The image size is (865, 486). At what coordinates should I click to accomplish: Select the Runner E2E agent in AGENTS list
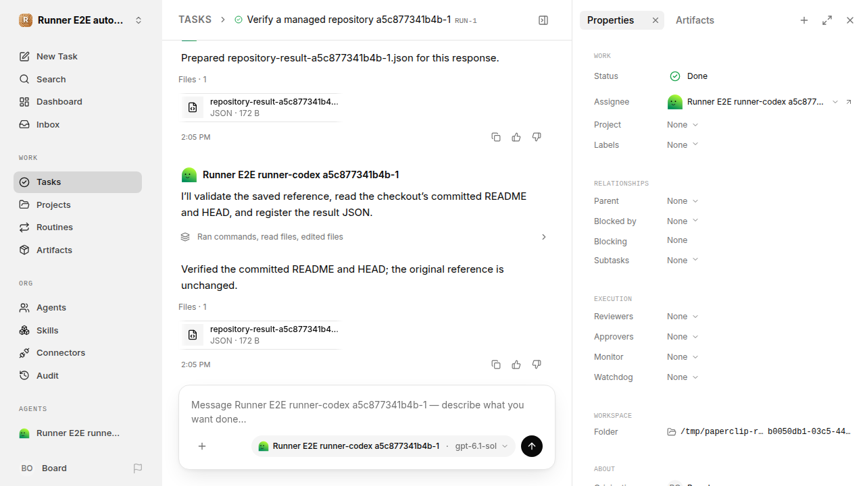click(78, 433)
